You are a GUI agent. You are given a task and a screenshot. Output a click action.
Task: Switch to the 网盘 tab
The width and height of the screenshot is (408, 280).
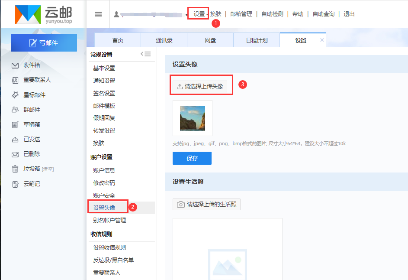click(x=210, y=40)
